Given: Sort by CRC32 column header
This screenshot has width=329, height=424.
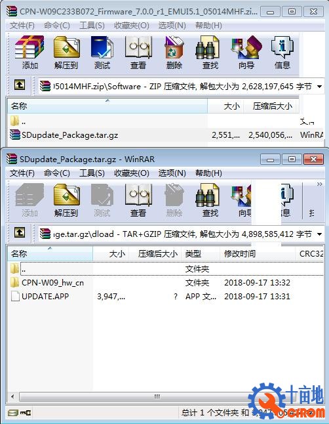Looking at the screenshot, I should [x=309, y=253].
